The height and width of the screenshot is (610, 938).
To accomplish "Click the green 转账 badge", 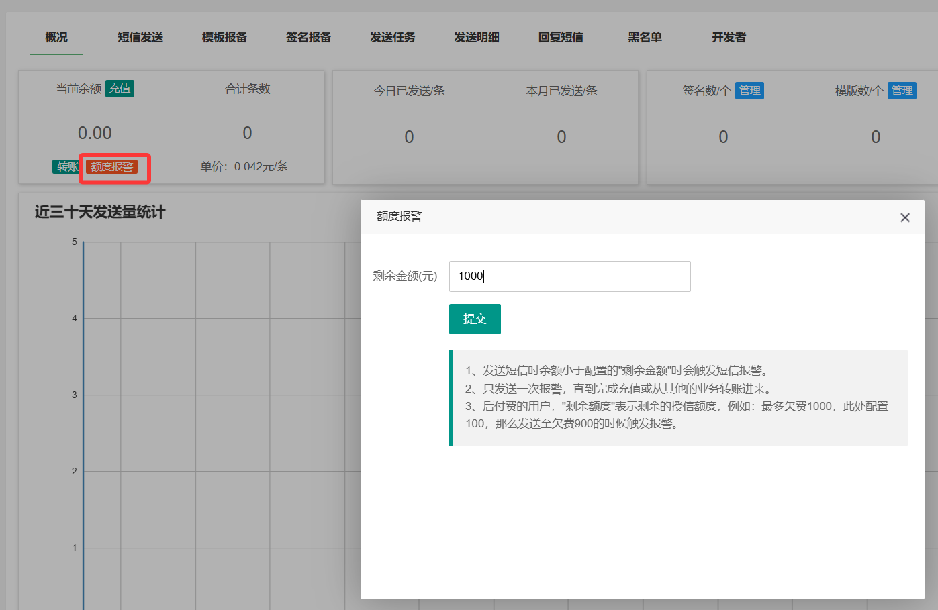I will 66,166.
